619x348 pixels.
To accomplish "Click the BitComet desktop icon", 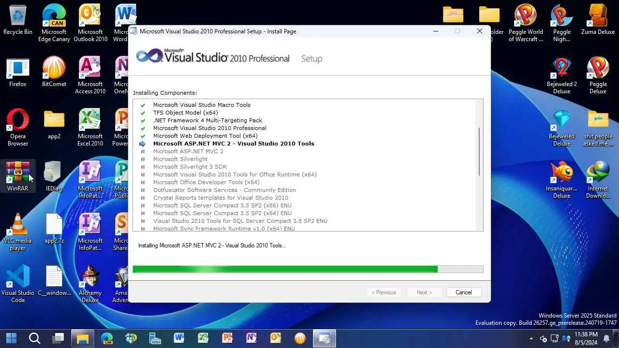I will point(54,72).
